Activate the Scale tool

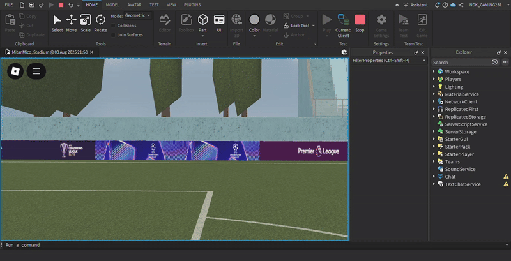click(x=86, y=20)
